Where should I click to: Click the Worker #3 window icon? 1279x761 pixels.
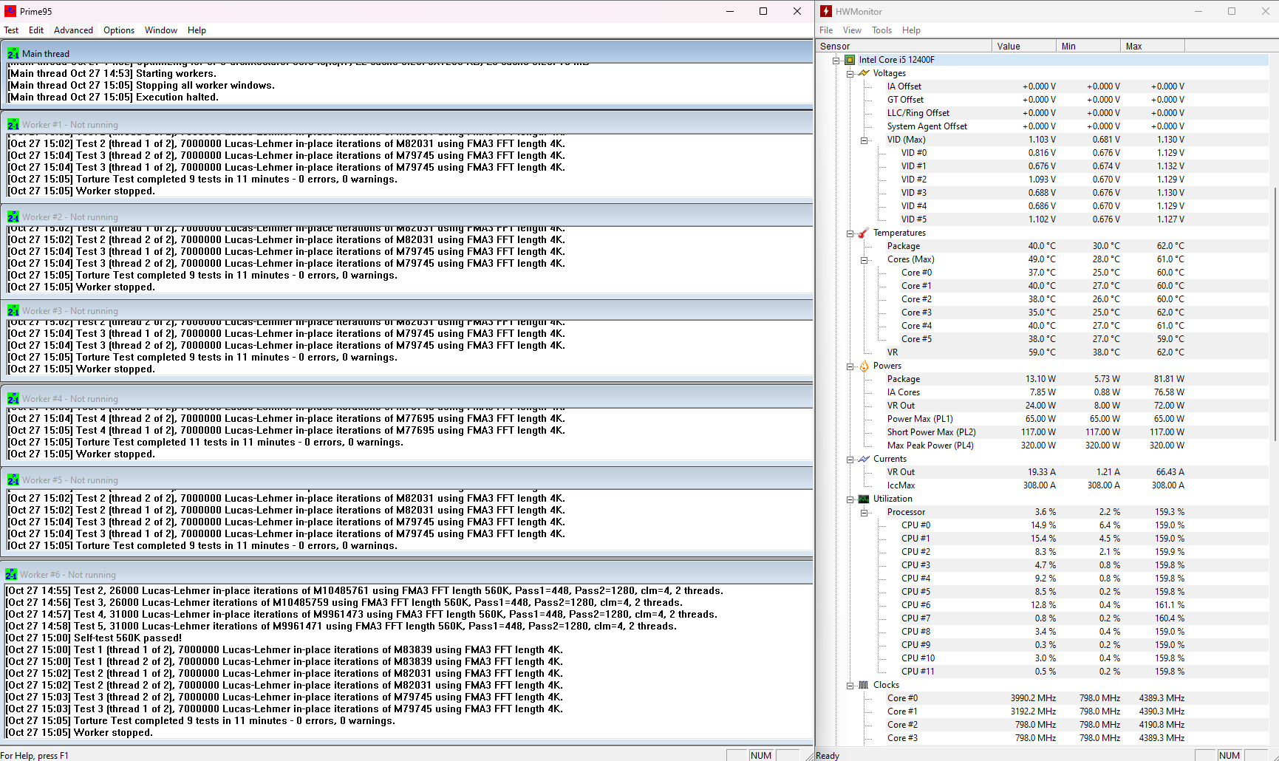point(13,310)
